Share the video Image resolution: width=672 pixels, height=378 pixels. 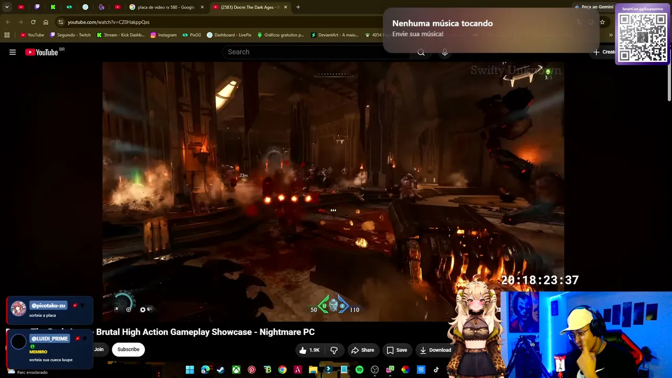pyautogui.click(x=362, y=350)
